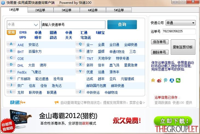
Task: Click the Tencent Weibo share icon
Action: click(165, 80)
